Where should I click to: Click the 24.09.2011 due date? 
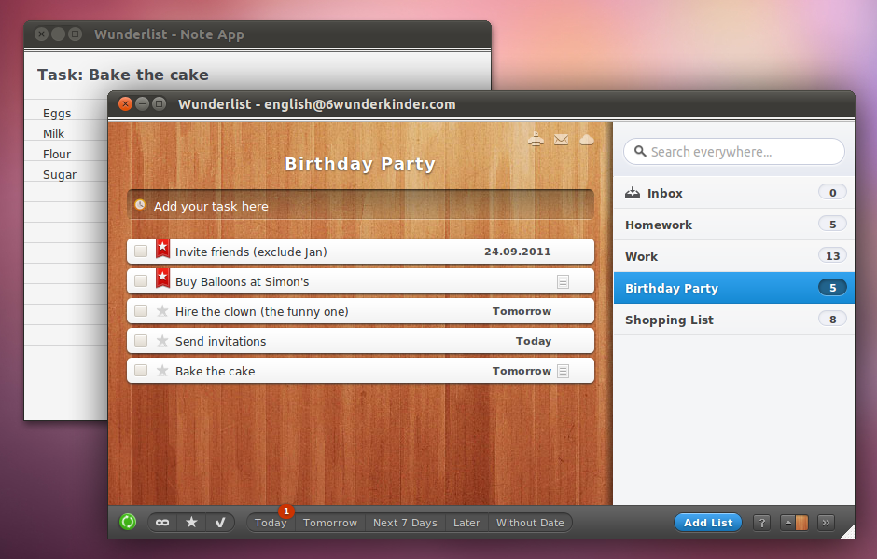point(518,252)
